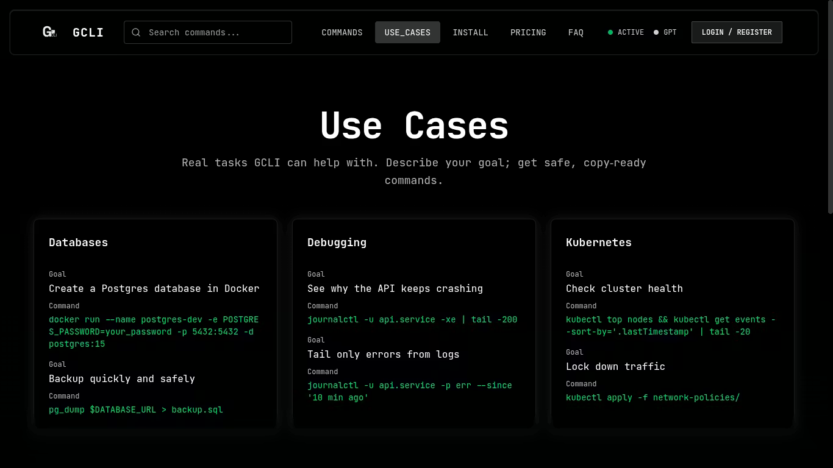Click the search magnifier icon
The height and width of the screenshot is (468, 833).
[x=136, y=32]
